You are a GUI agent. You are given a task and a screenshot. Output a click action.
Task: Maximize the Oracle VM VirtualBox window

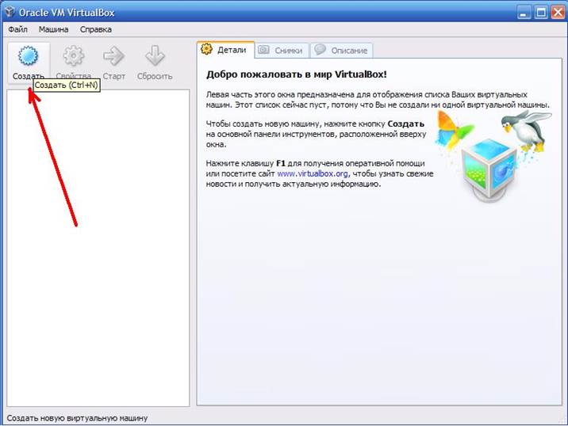click(x=541, y=13)
